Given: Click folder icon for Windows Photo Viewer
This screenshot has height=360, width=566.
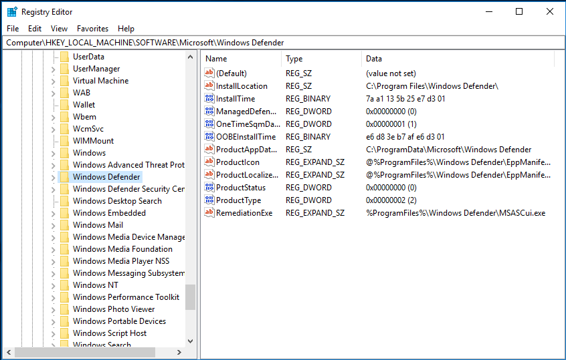Looking at the screenshot, I should pos(64,309).
